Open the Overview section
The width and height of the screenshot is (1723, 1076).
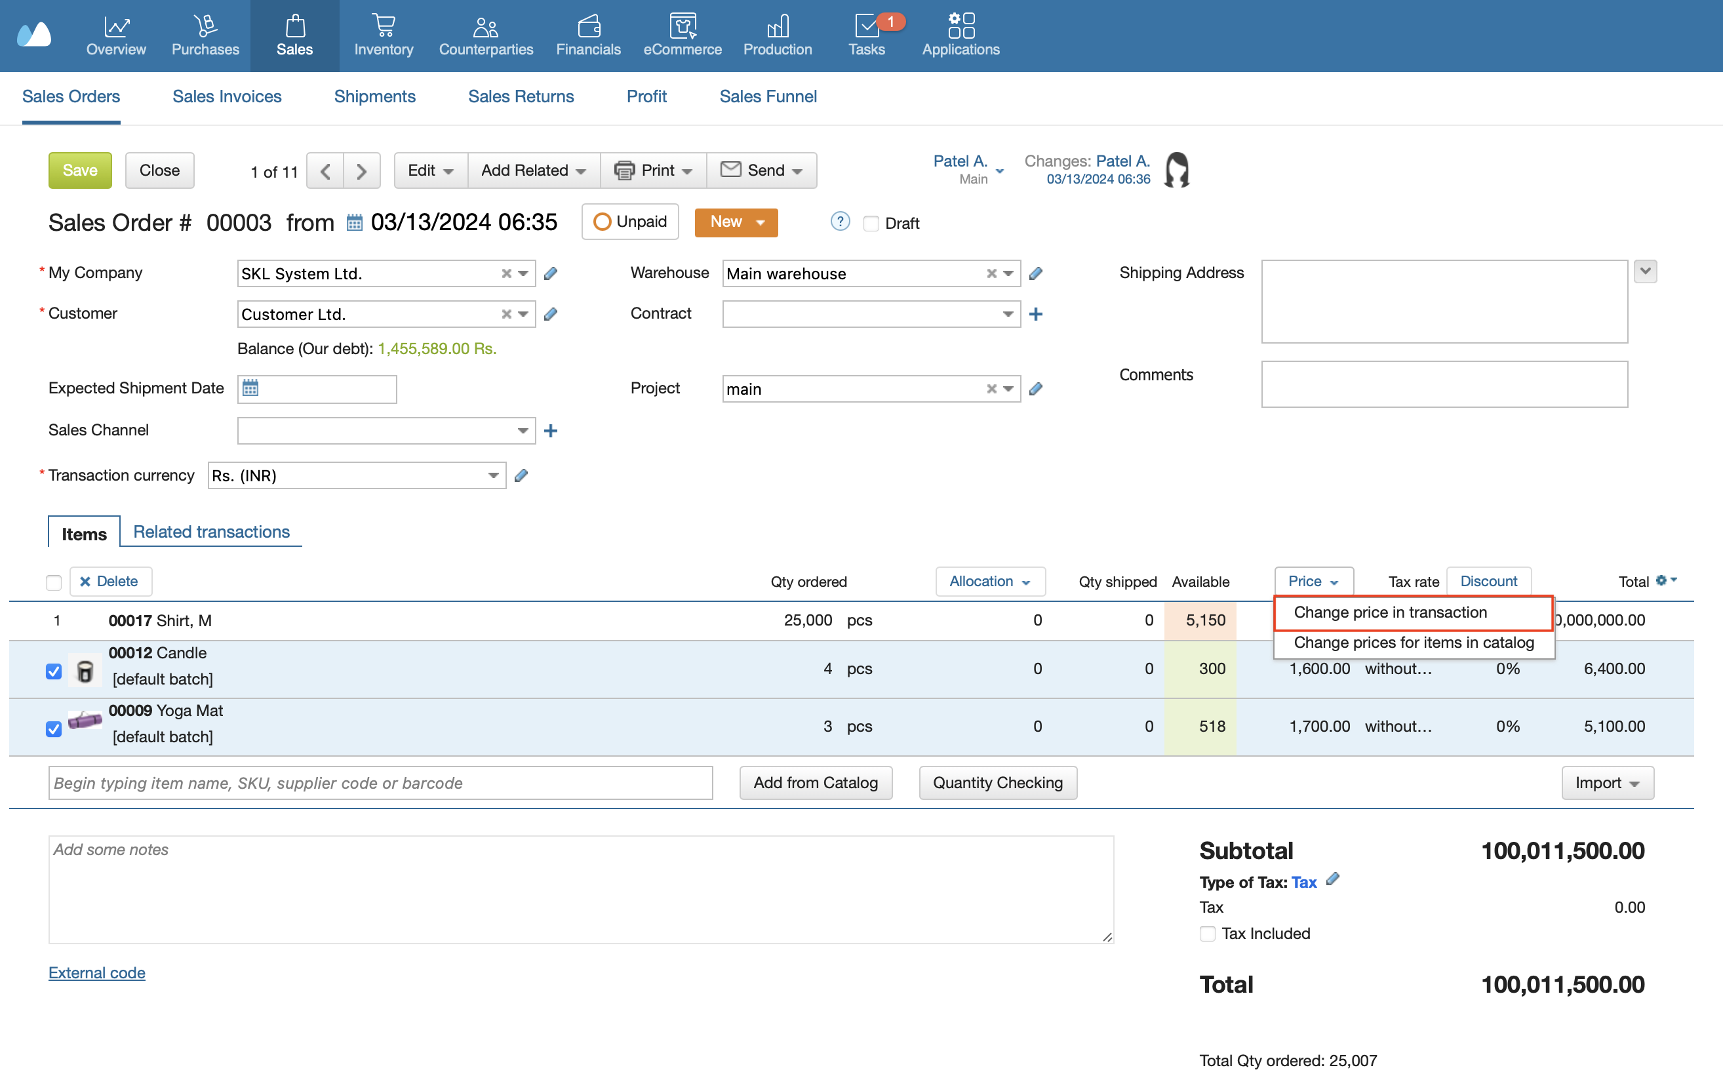(116, 35)
